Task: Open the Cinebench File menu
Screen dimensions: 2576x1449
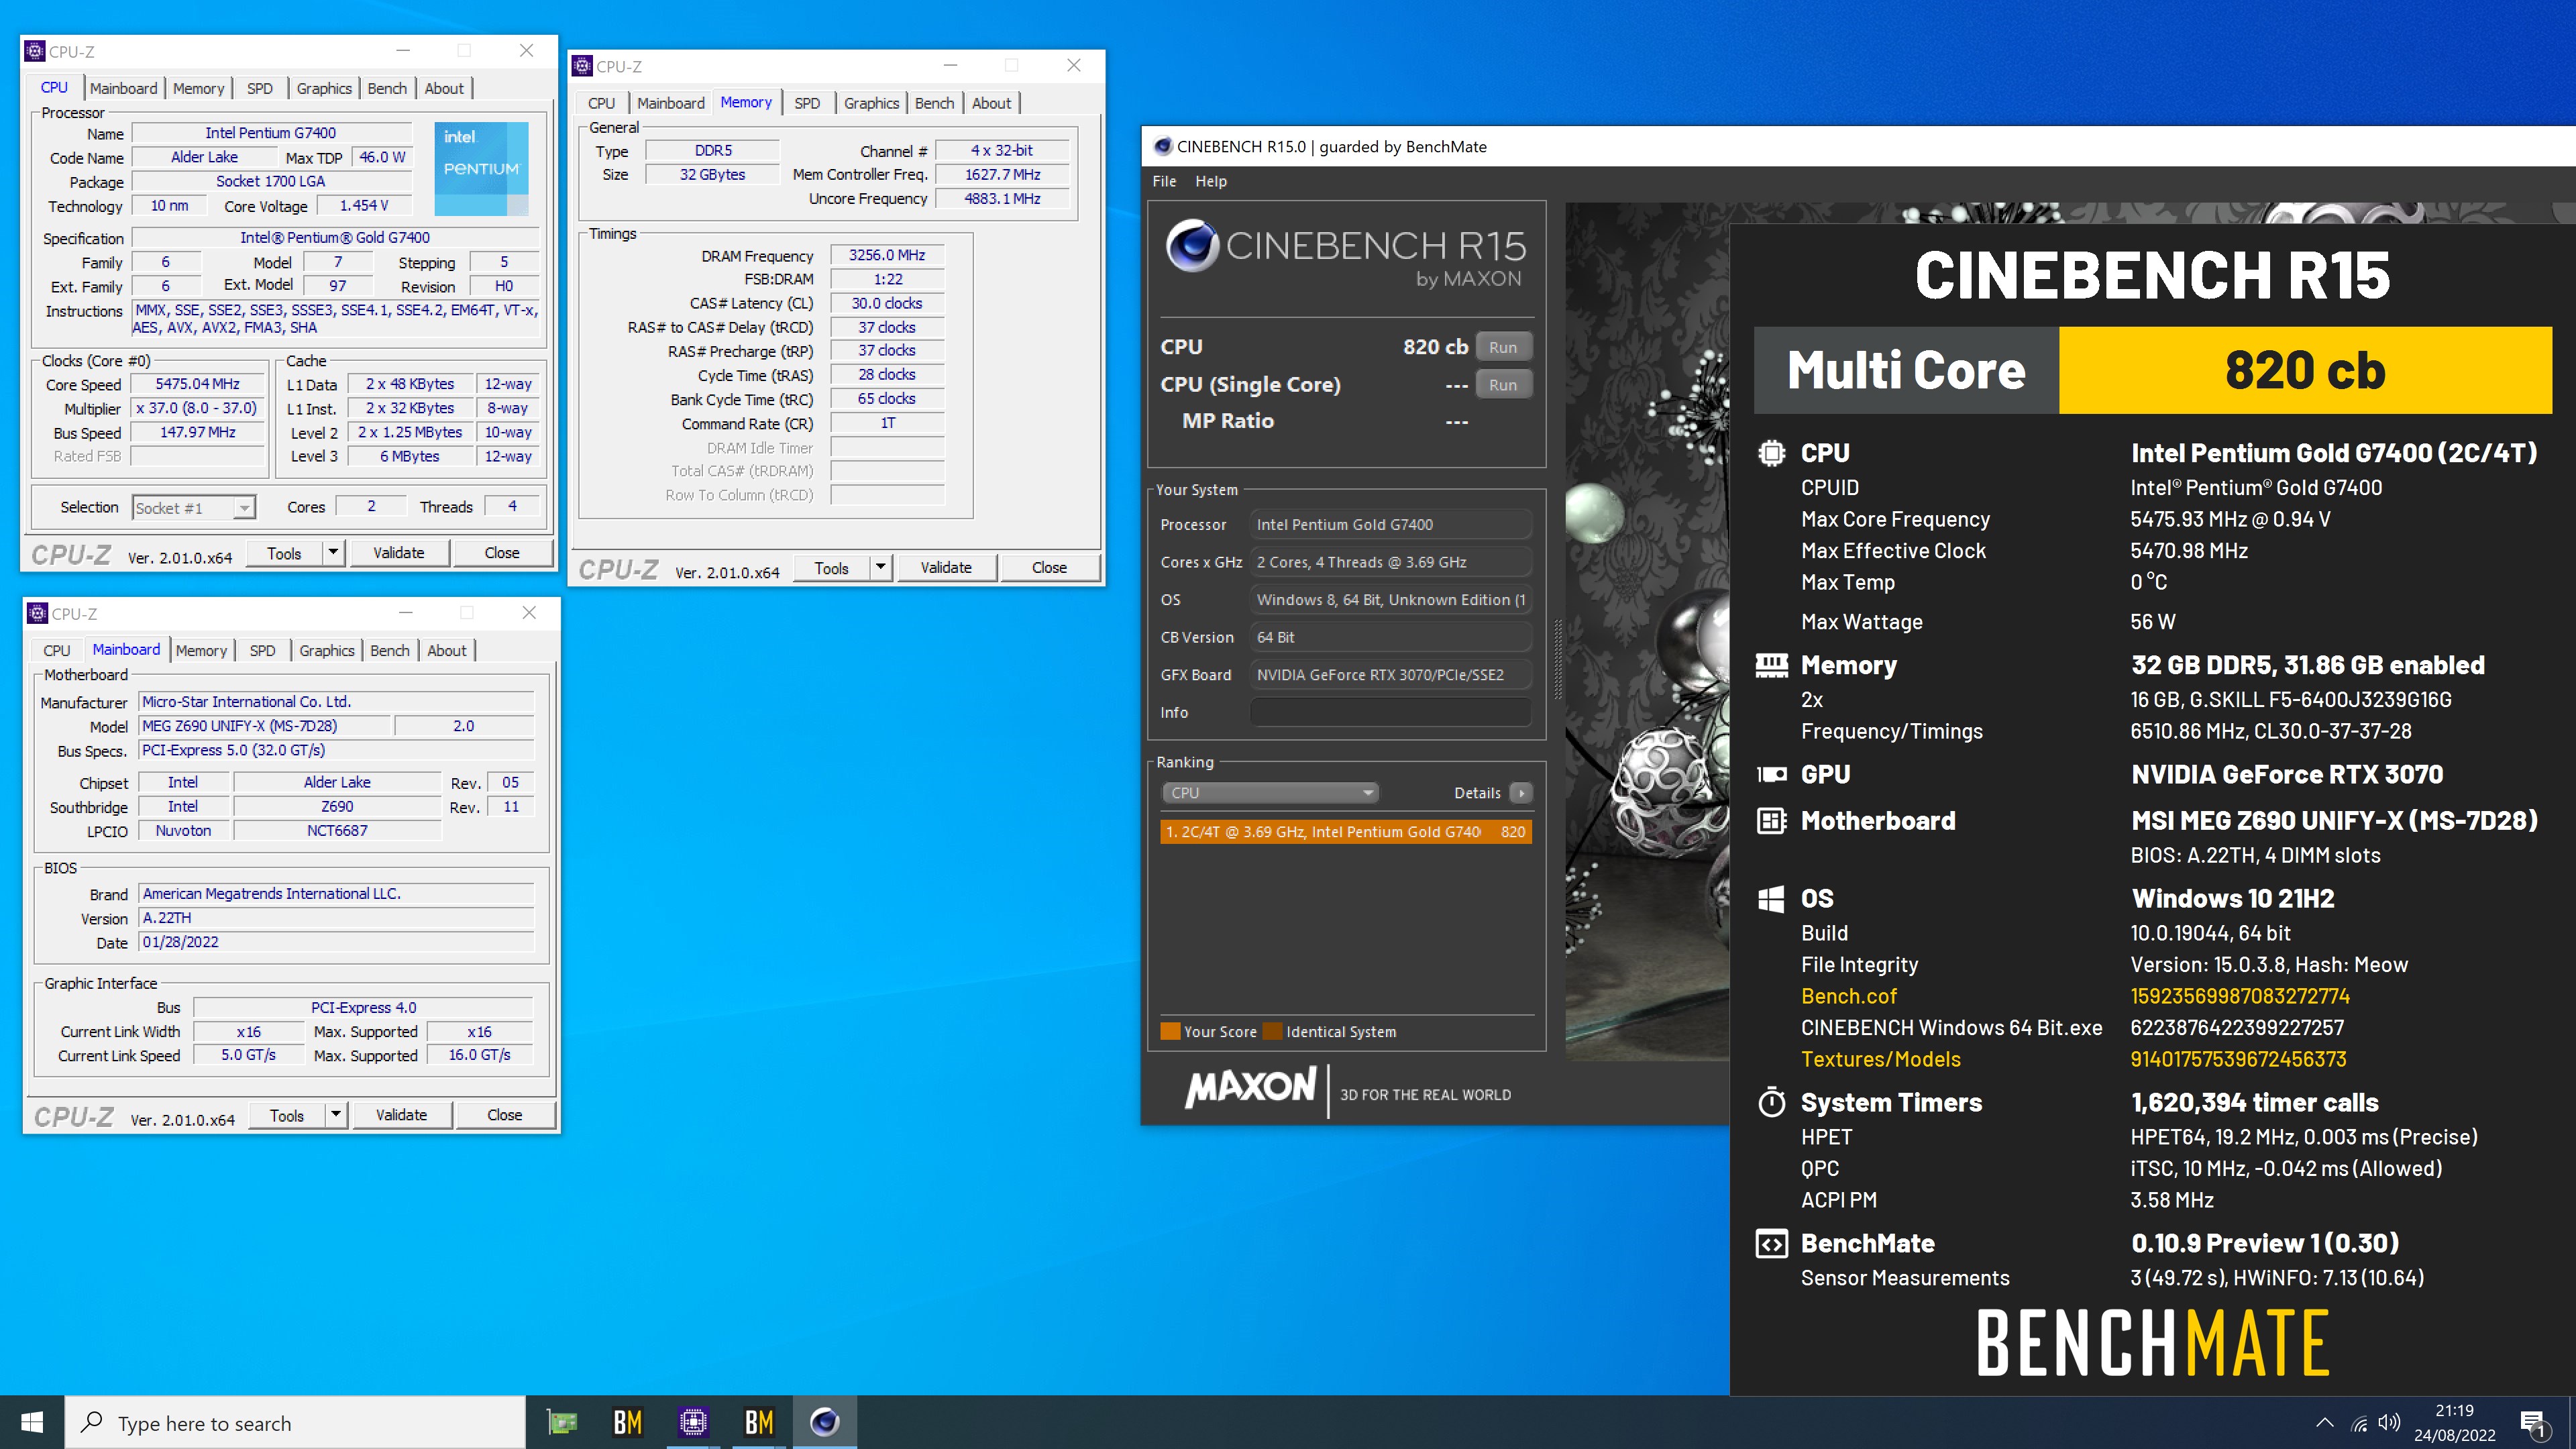Action: click(x=1164, y=181)
